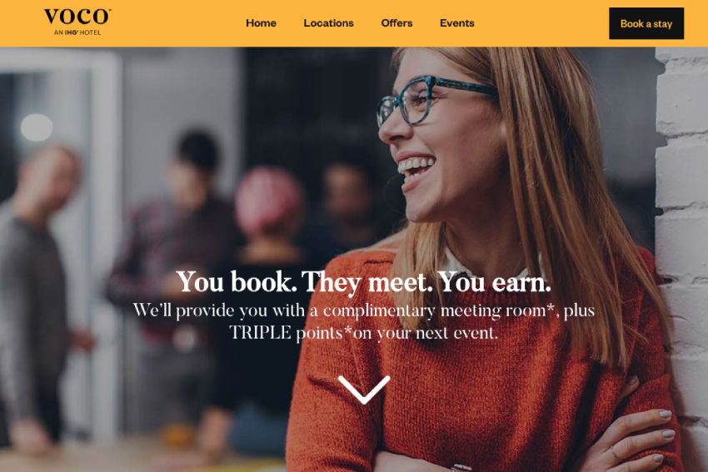Go to the Locations page

click(x=328, y=23)
